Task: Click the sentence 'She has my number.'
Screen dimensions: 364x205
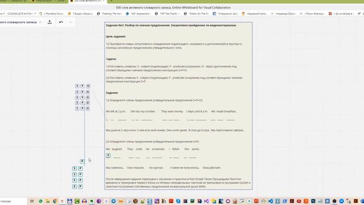Action: point(143,112)
